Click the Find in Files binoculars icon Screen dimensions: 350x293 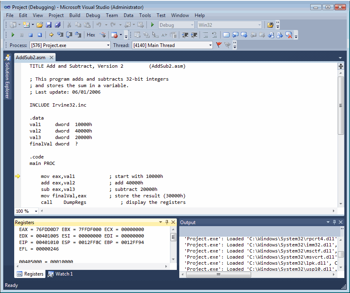click(270, 25)
